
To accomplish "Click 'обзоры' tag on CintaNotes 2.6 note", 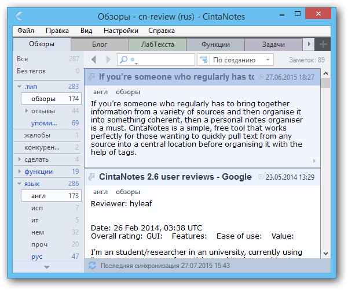I will [128, 192].
